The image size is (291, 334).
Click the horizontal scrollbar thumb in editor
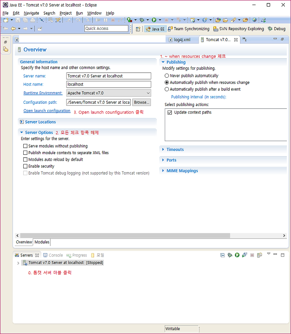pos(125,236)
